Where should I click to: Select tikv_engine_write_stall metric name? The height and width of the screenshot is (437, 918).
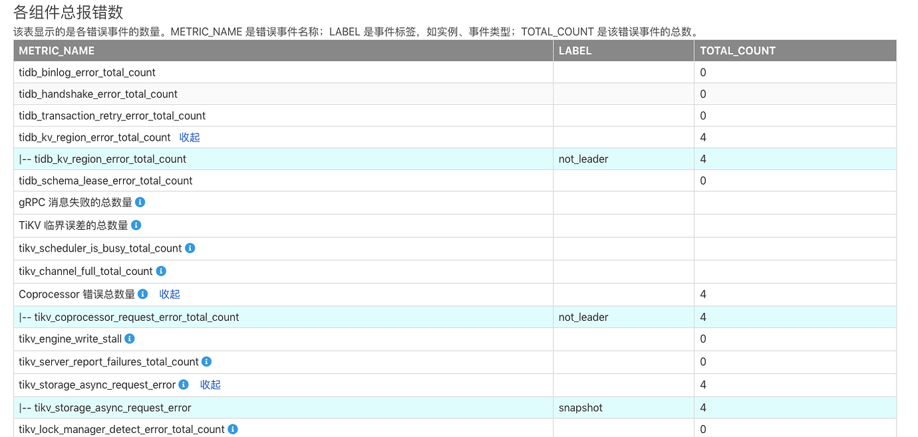click(71, 339)
